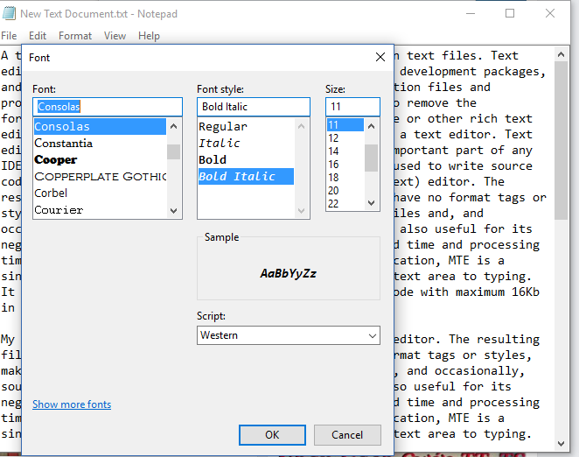Click the OK button
Viewport: 579px width, 457px height.
coord(272,435)
